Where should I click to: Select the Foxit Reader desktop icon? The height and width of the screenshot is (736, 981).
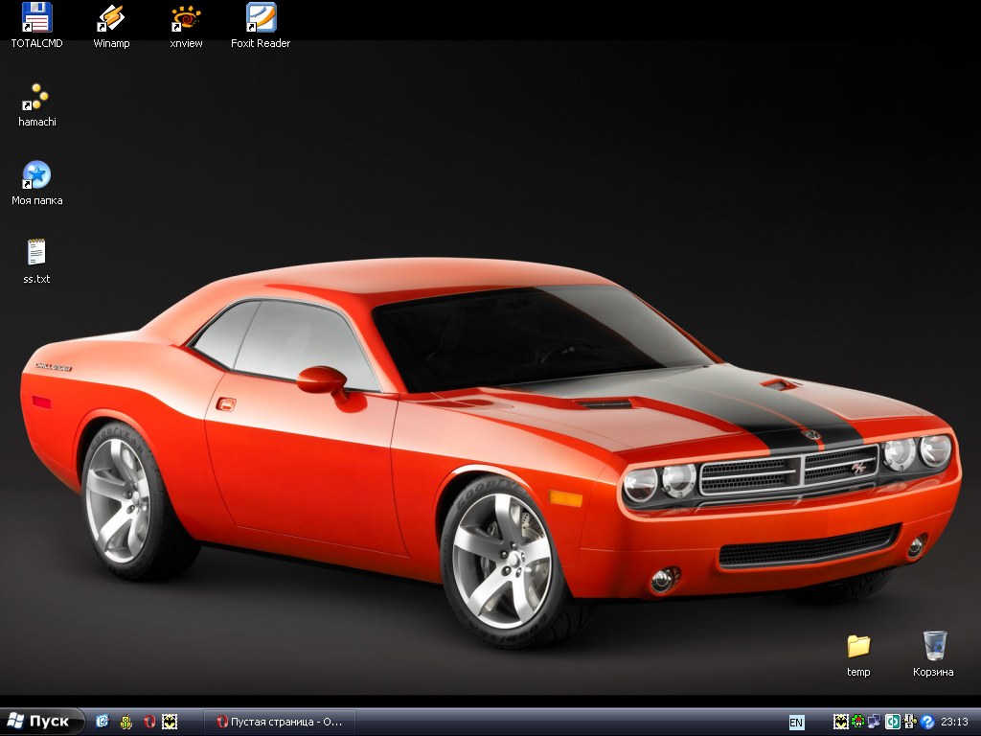(x=261, y=17)
